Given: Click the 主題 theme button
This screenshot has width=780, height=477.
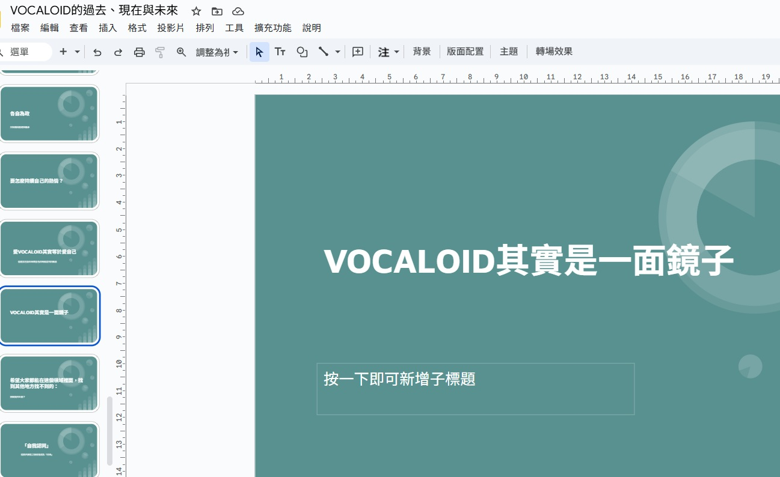Looking at the screenshot, I should click(x=509, y=52).
